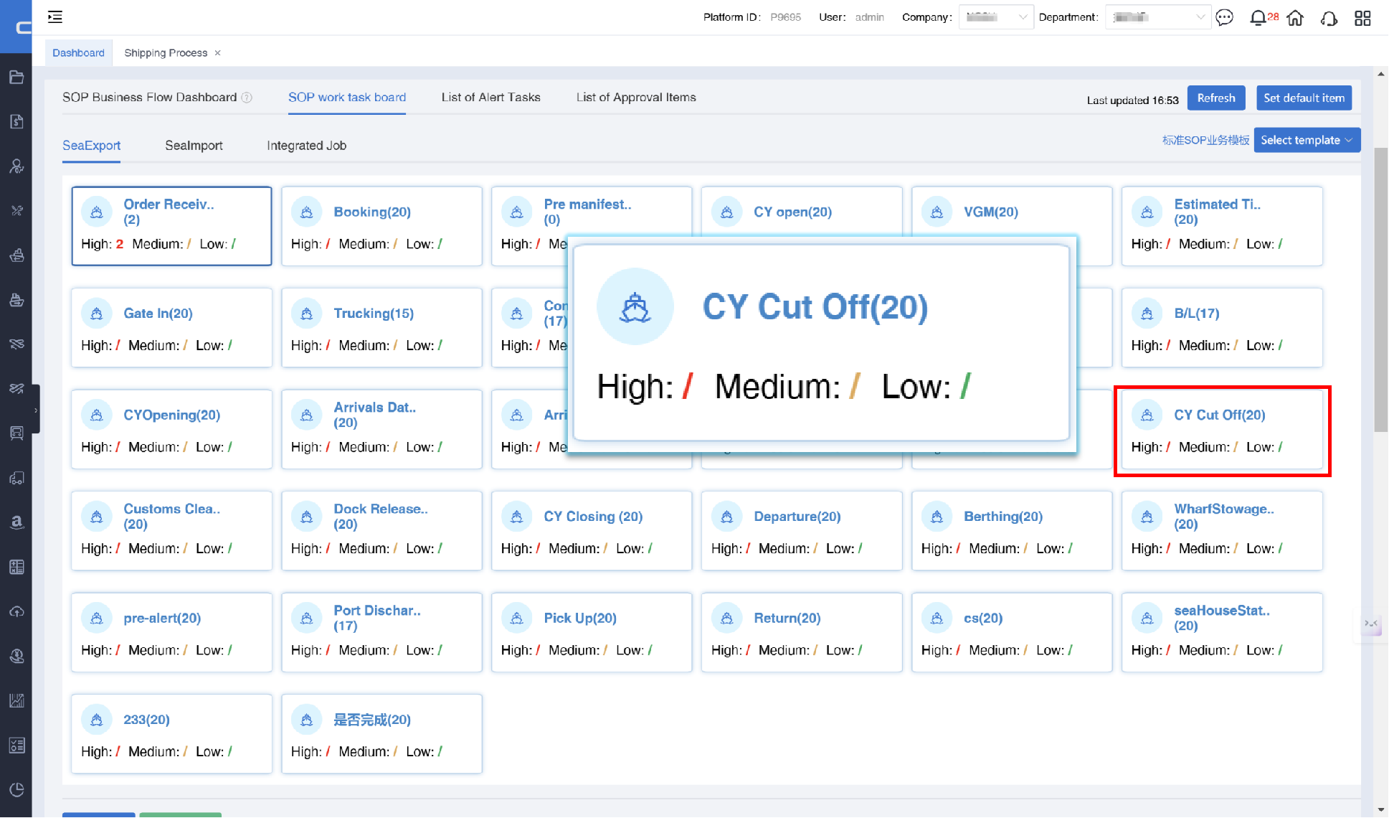This screenshot has height=818, width=1389.
Task: Switch to the SeaImport tab
Action: [x=194, y=146]
